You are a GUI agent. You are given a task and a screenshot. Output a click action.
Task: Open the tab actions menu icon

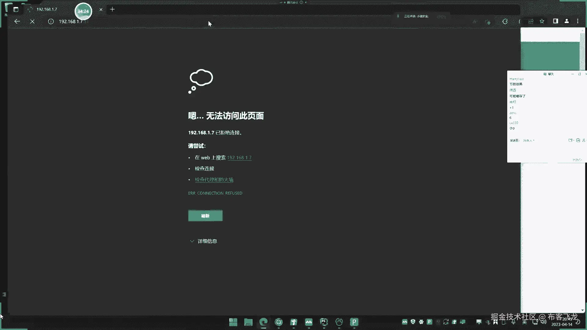click(x=16, y=9)
